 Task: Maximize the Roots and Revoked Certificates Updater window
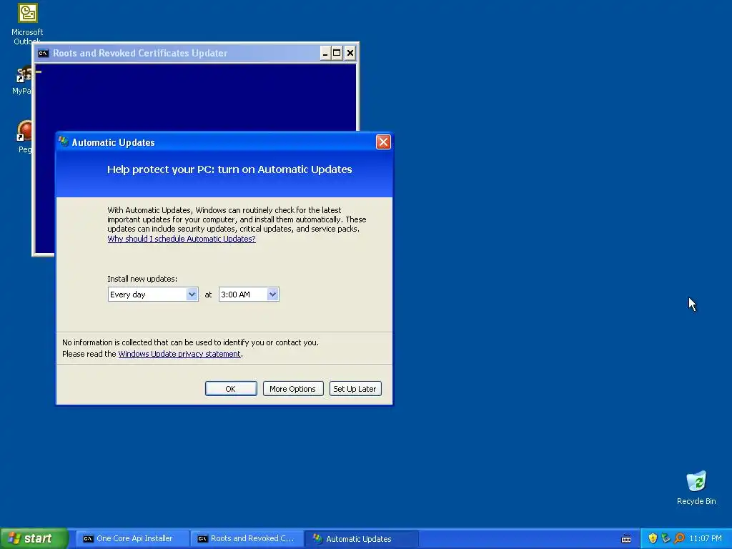[337, 53]
